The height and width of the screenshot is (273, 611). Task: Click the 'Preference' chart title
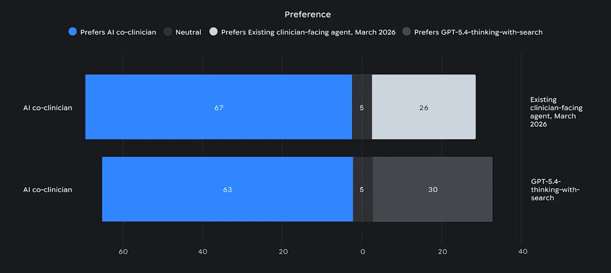click(308, 14)
